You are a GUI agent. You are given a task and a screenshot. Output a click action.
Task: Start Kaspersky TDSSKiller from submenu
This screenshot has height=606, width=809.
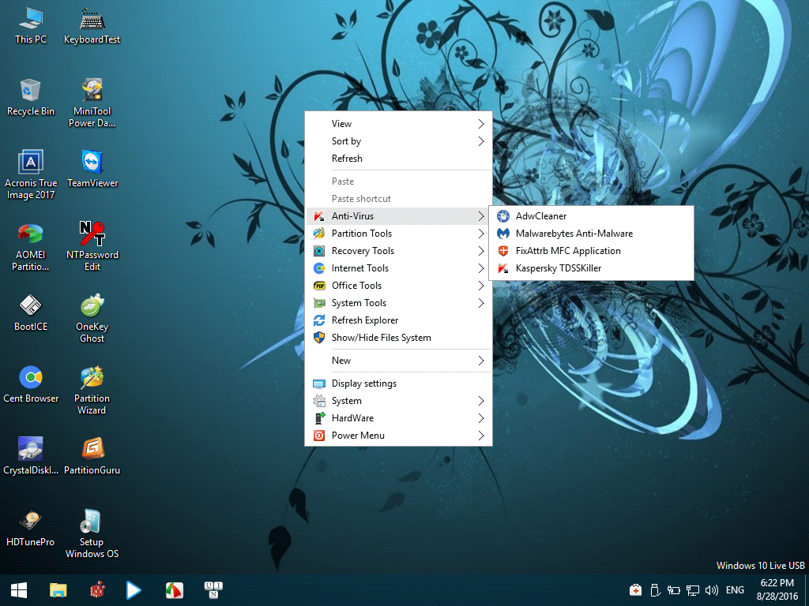tap(591, 268)
